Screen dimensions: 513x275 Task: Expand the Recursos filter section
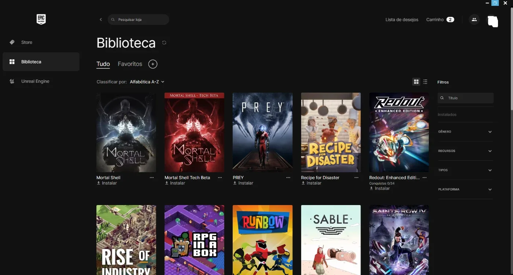point(465,151)
